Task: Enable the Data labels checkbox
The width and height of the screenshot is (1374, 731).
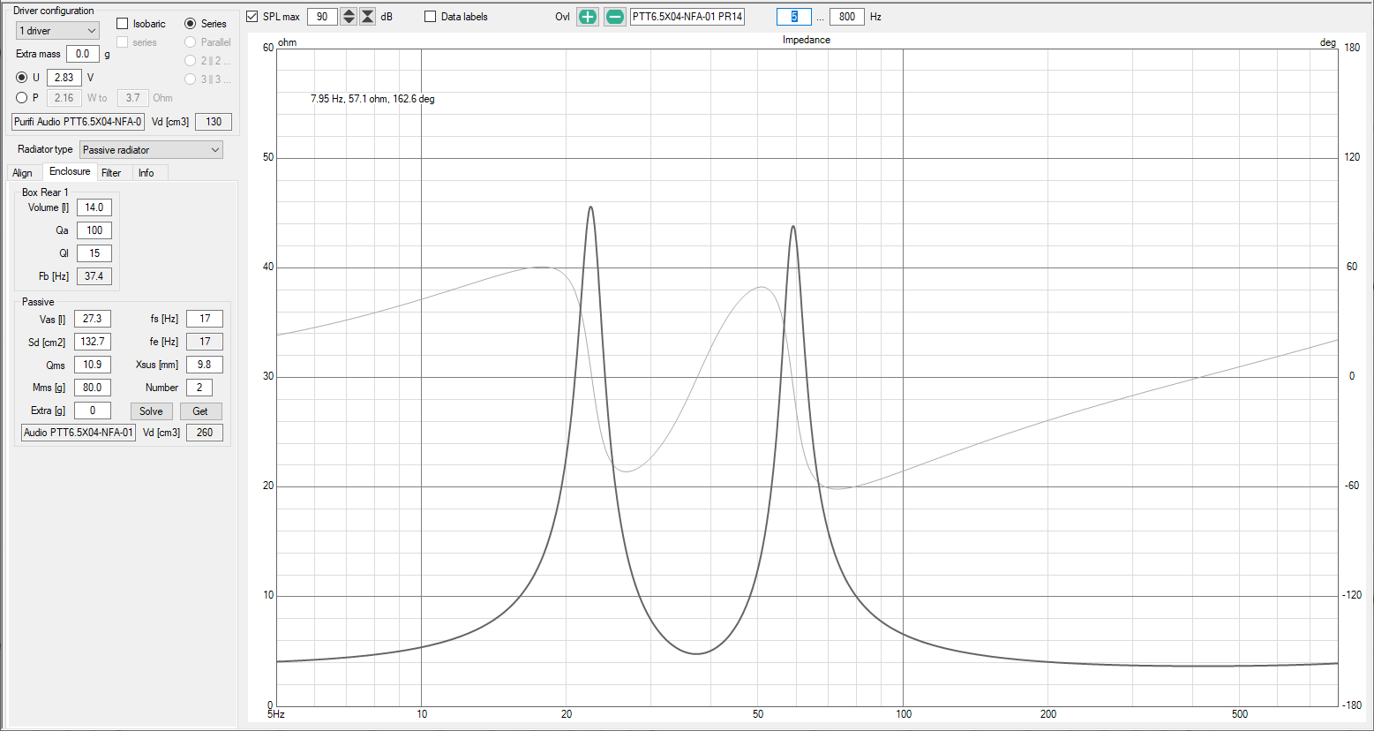Action: pos(431,17)
